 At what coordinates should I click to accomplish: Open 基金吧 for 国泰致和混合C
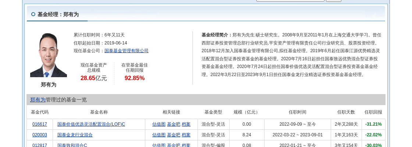pos(174,145)
